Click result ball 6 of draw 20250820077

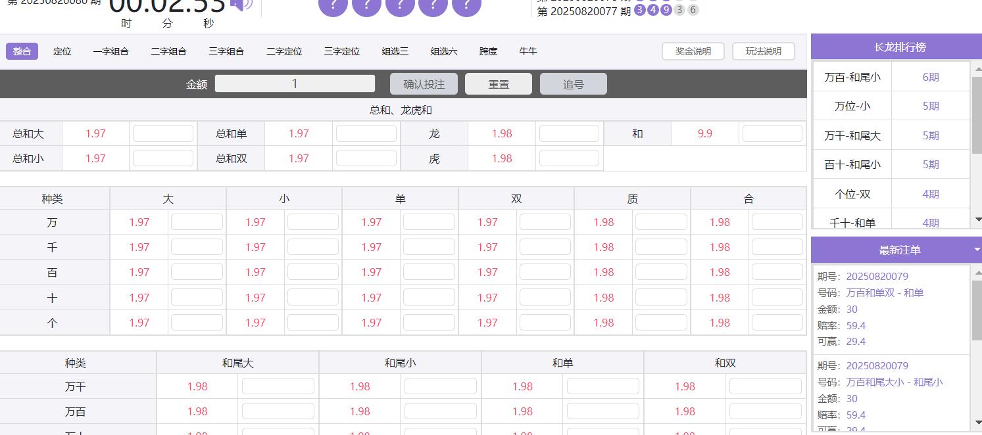693,11
